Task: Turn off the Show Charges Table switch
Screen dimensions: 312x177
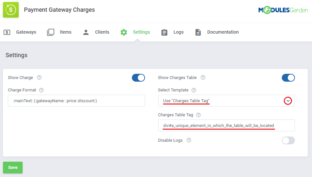Action: coord(288,78)
